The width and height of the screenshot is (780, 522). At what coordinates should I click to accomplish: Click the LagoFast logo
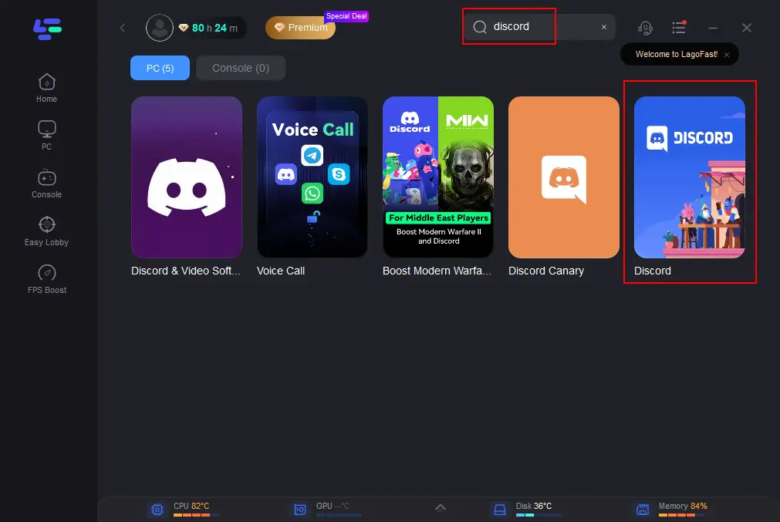46,29
